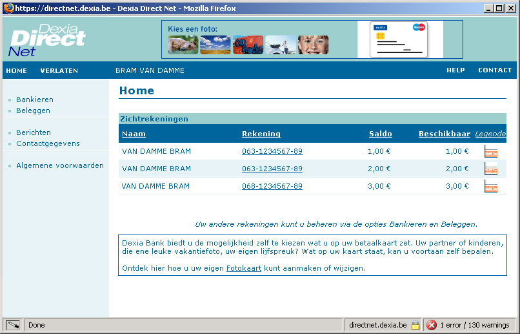The image size is (520, 334).
Task: Sort accounts by the Saldo column header
Action: coord(380,134)
